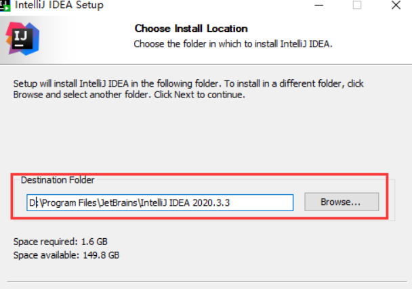This screenshot has width=412, height=289.
Task: Click empty area right of the path text
Action: pos(262,203)
